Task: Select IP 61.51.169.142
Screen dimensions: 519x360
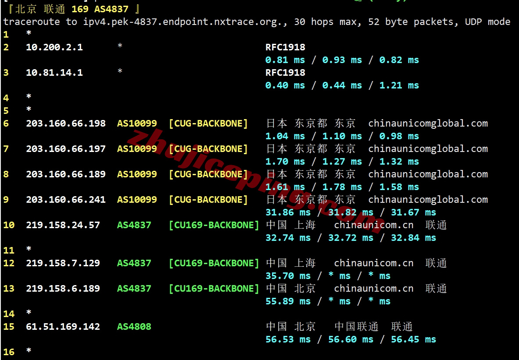Action: 63,327
